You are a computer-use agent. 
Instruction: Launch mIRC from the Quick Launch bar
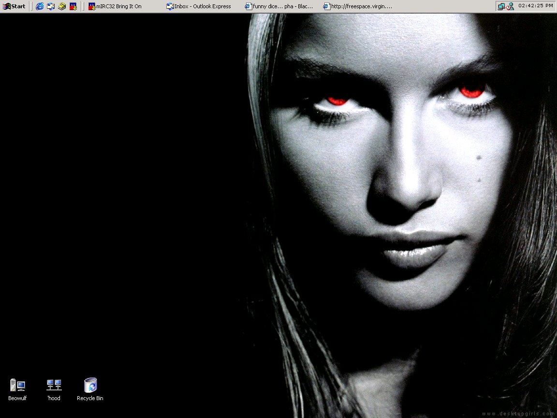pos(73,6)
